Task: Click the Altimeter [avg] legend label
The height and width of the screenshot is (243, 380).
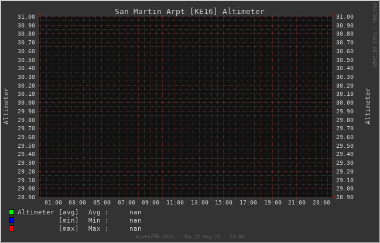Action: [48, 212]
